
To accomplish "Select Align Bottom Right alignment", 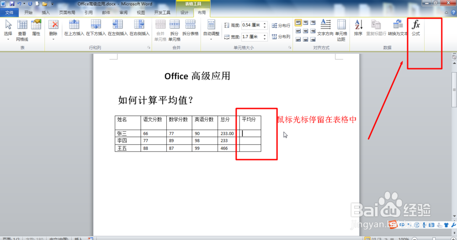I will point(313,39).
